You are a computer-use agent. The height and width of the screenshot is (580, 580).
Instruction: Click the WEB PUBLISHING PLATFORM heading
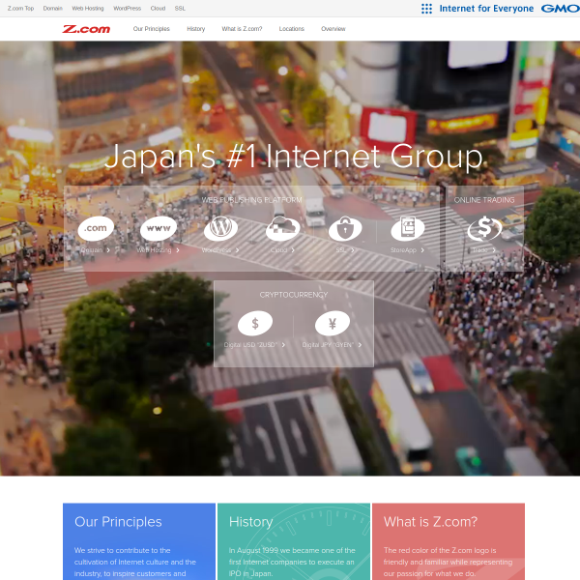coord(252,200)
